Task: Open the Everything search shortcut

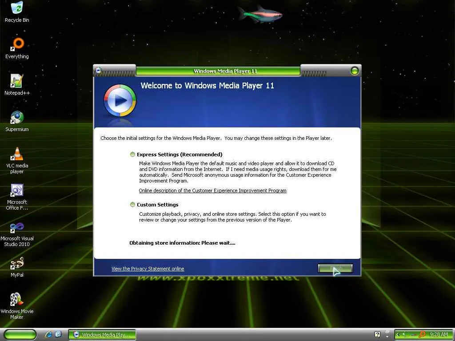Action: [x=17, y=48]
